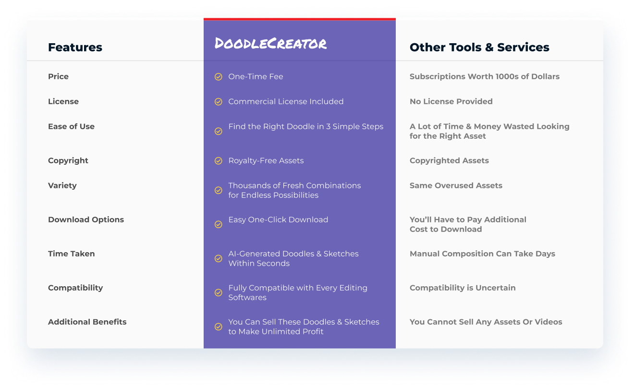Click You Cannot Sell Any Assets Or Videos
This screenshot has width=634, height=389.
pyautogui.click(x=486, y=322)
